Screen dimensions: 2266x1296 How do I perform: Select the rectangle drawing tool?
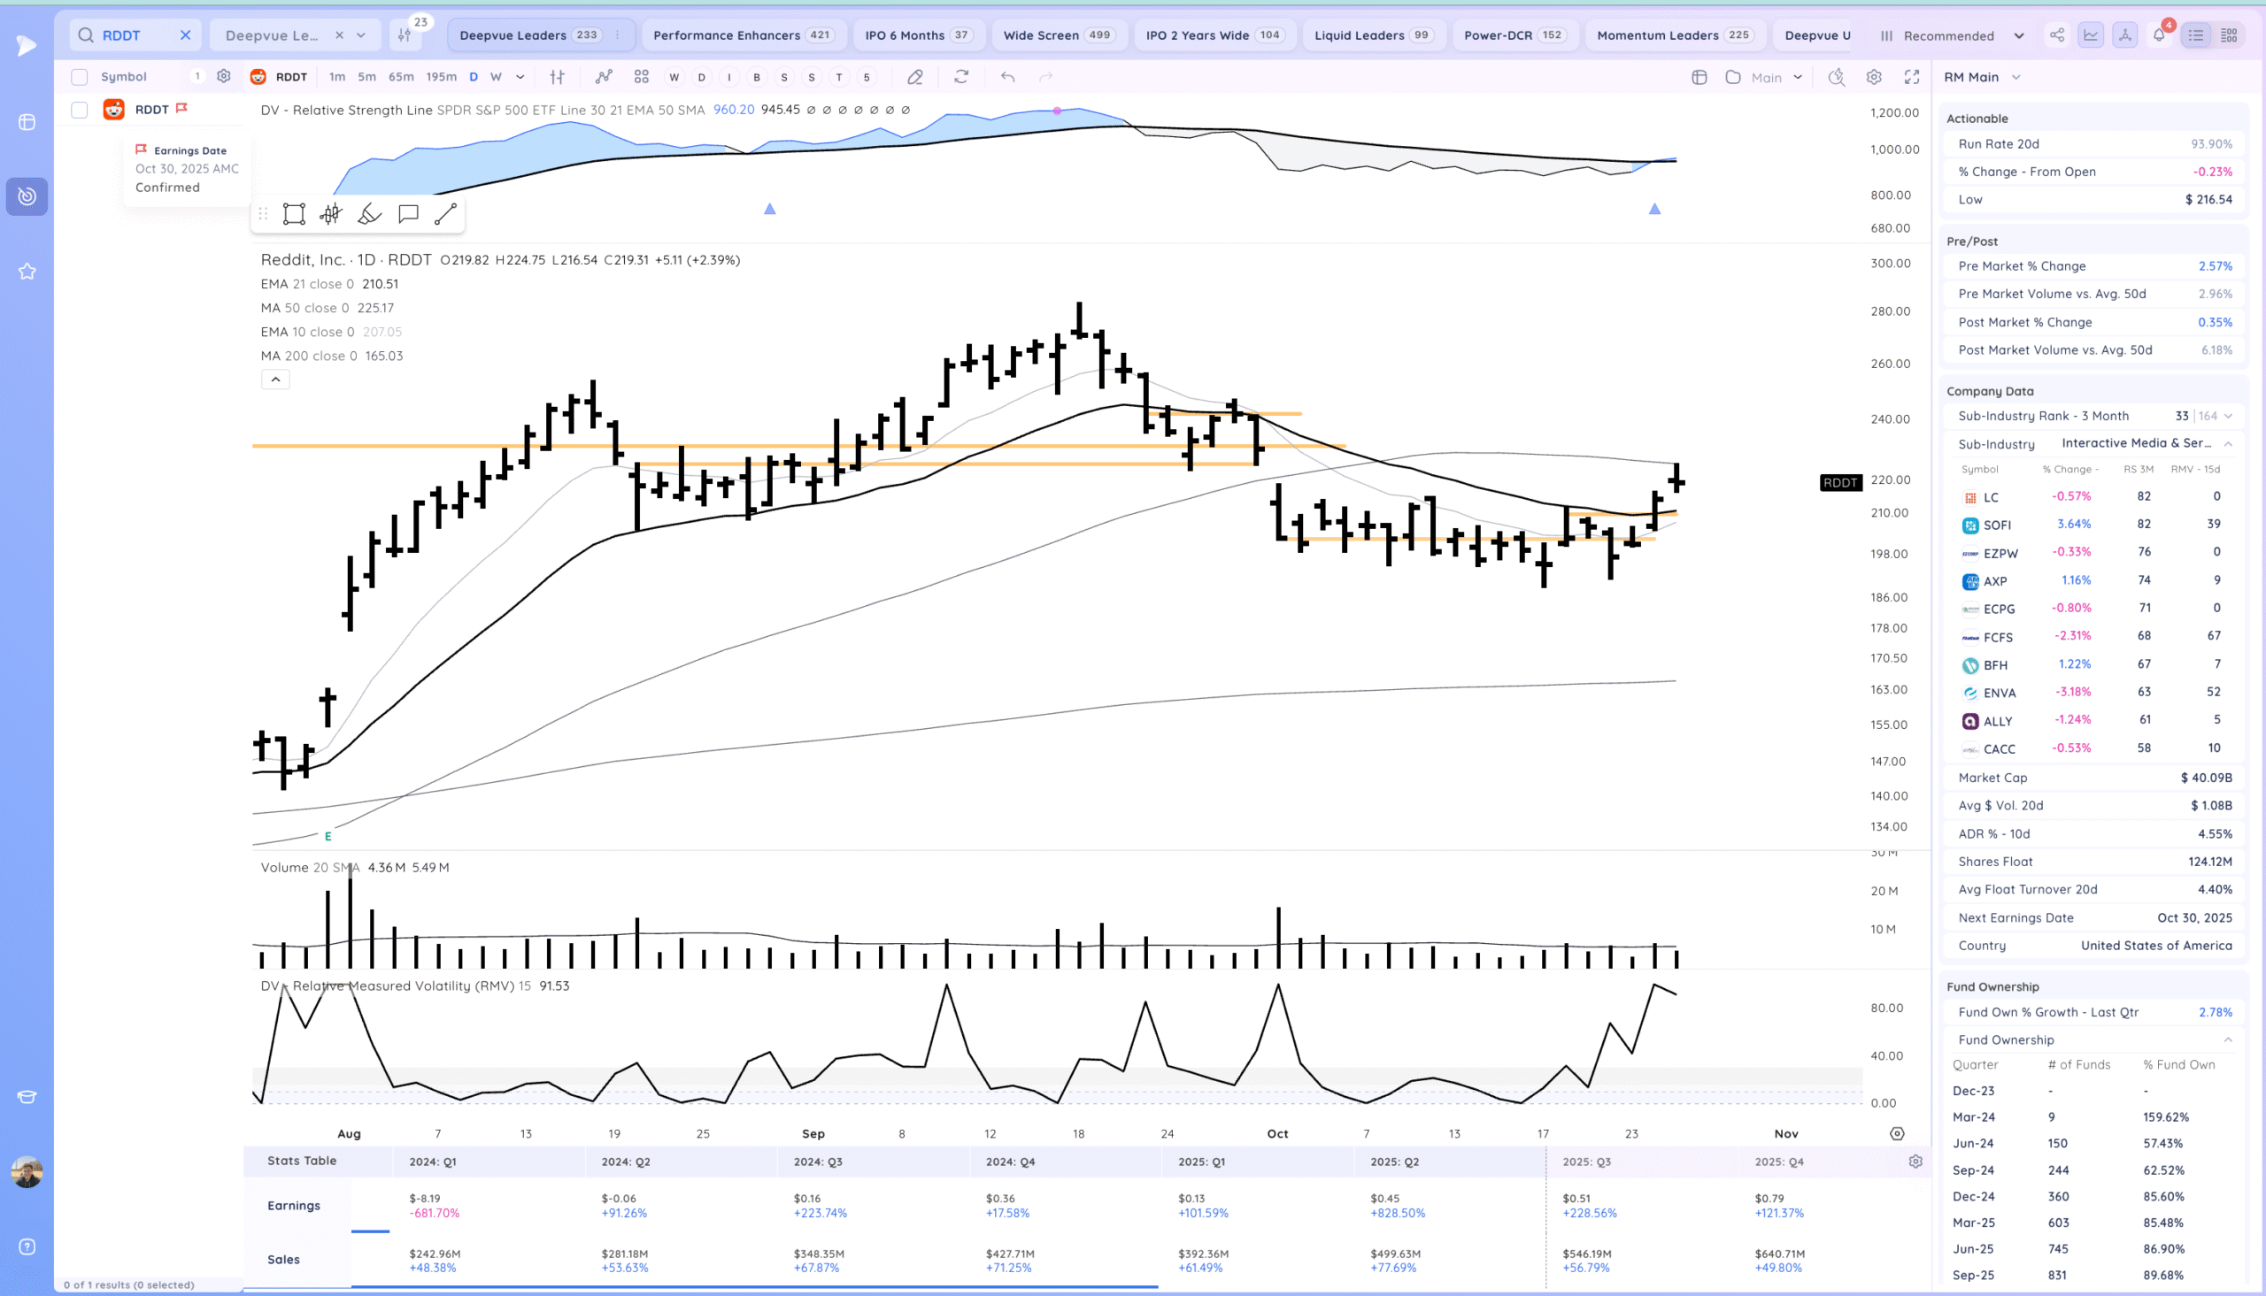294,213
